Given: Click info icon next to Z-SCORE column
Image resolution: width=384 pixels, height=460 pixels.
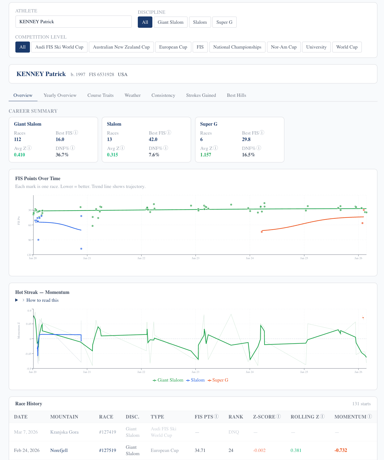Looking at the screenshot, I should click(x=279, y=416).
